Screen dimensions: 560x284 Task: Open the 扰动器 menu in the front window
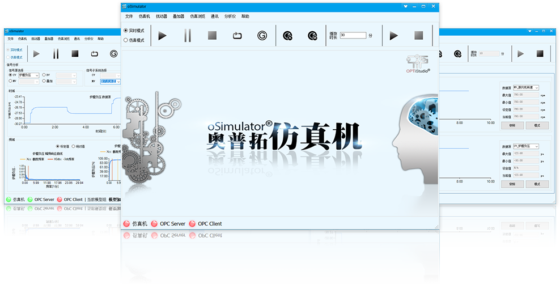click(162, 16)
